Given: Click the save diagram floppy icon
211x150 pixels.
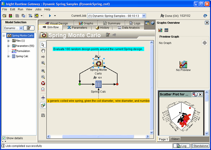Looking at the screenshot, I should (43, 115).
